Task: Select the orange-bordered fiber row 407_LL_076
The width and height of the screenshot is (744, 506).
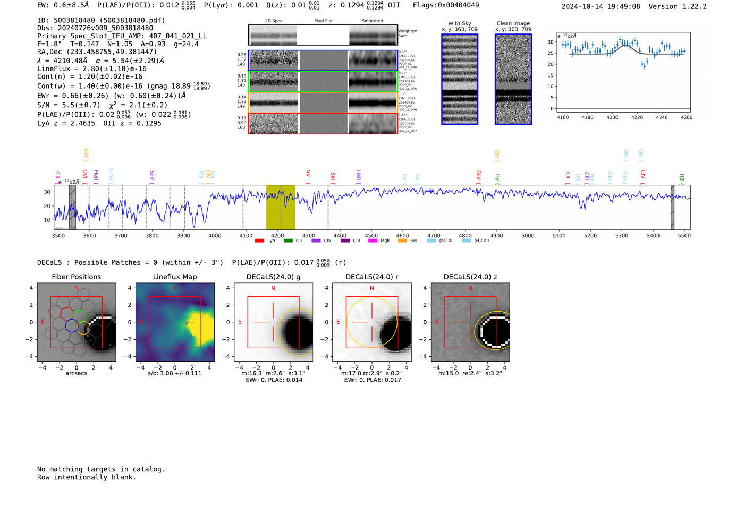Action: (323, 102)
